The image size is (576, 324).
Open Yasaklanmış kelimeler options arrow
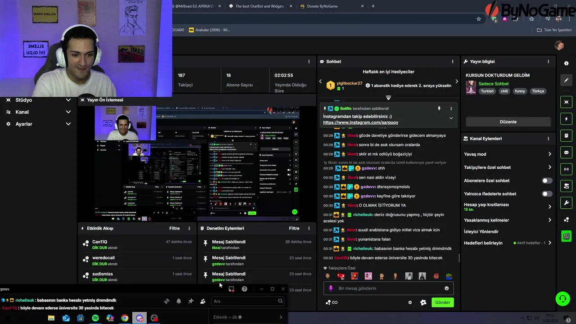[549, 220]
